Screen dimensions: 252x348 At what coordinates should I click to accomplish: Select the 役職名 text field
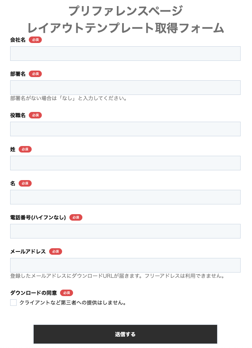click(125, 129)
